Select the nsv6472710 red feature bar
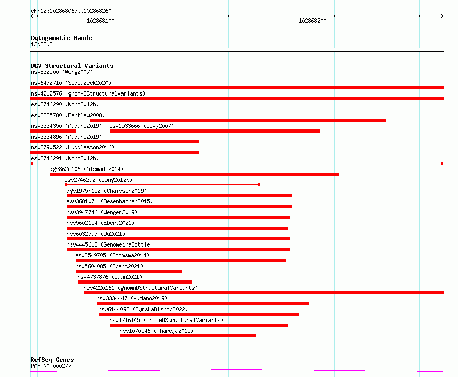 [x=237, y=88]
